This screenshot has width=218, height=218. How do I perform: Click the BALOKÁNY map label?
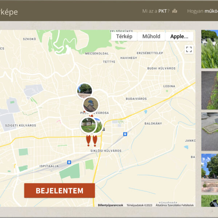(153, 124)
